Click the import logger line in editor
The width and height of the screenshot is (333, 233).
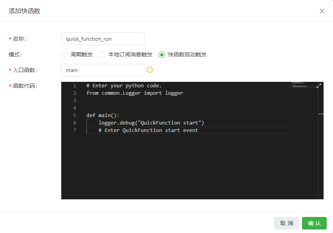[x=134, y=93]
